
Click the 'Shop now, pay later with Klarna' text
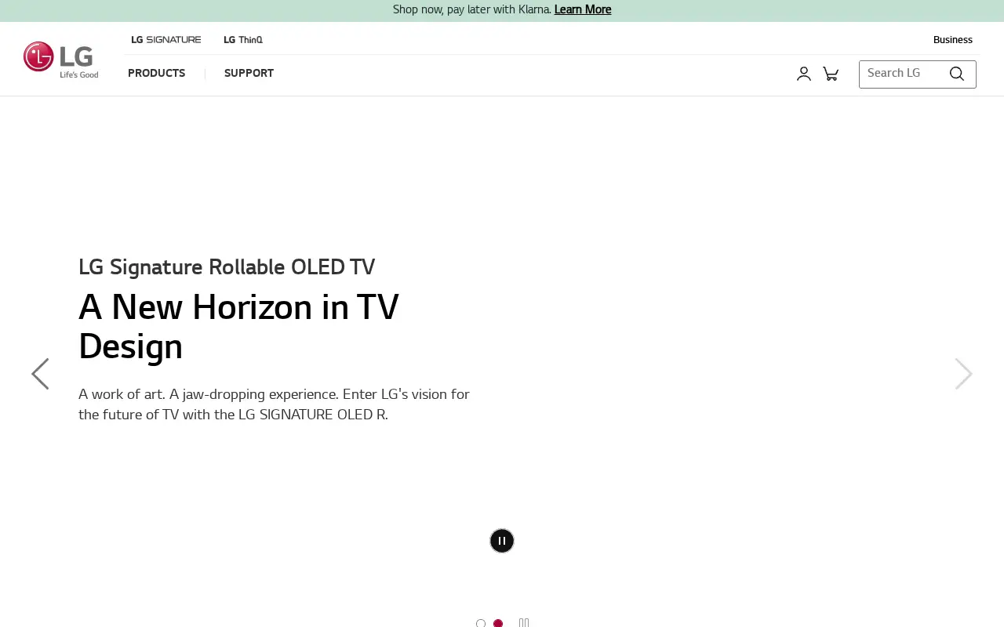click(x=472, y=9)
